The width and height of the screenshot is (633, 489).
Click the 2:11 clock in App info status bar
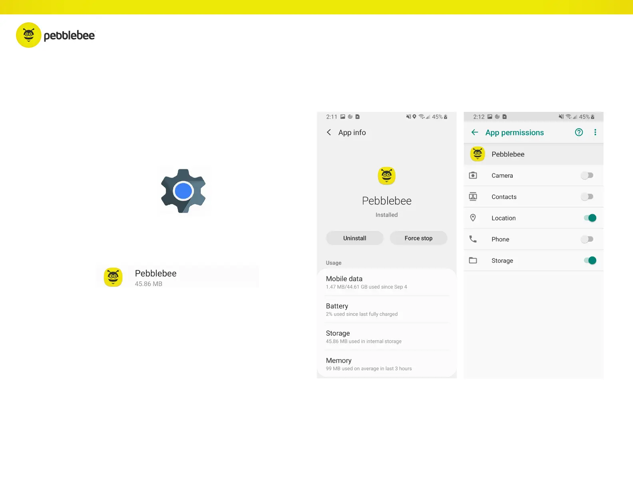pos(332,117)
